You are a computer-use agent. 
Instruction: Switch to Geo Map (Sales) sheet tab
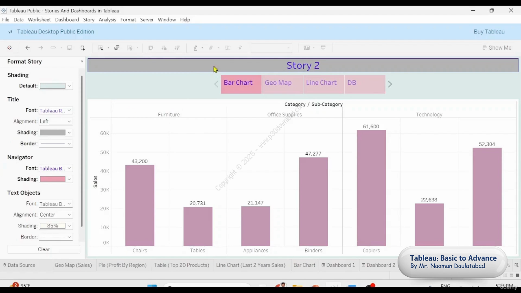point(73,265)
